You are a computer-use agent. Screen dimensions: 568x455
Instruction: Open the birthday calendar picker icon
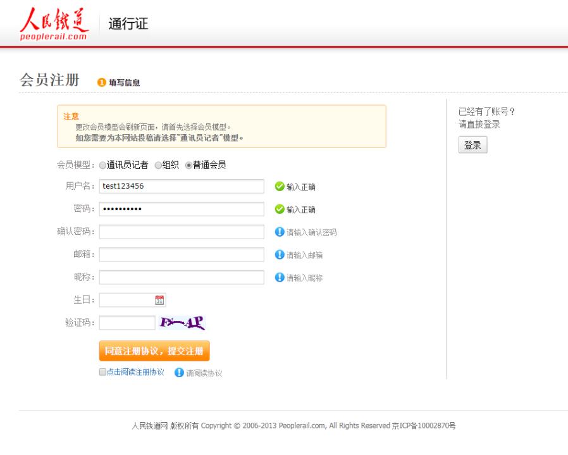(159, 301)
